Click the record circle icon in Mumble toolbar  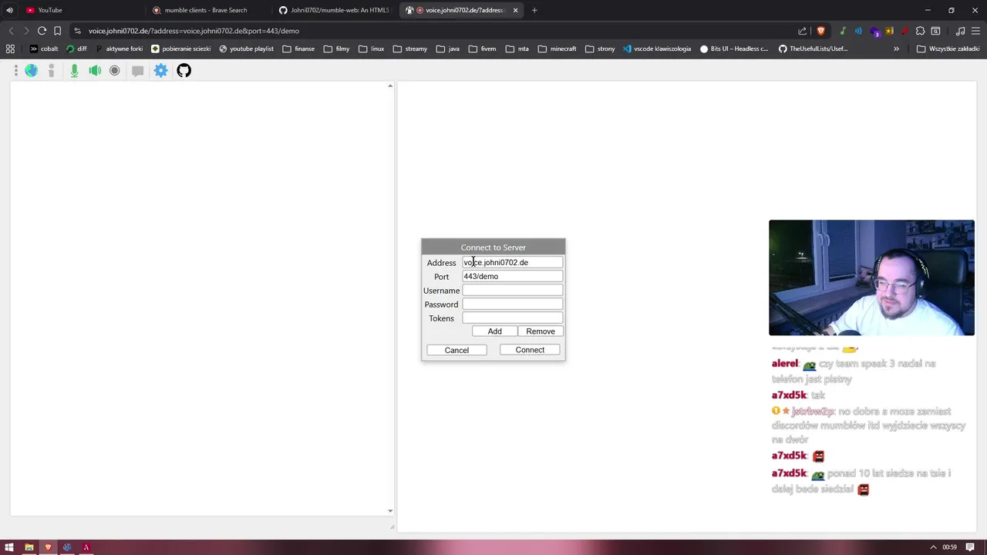click(x=114, y=70)
